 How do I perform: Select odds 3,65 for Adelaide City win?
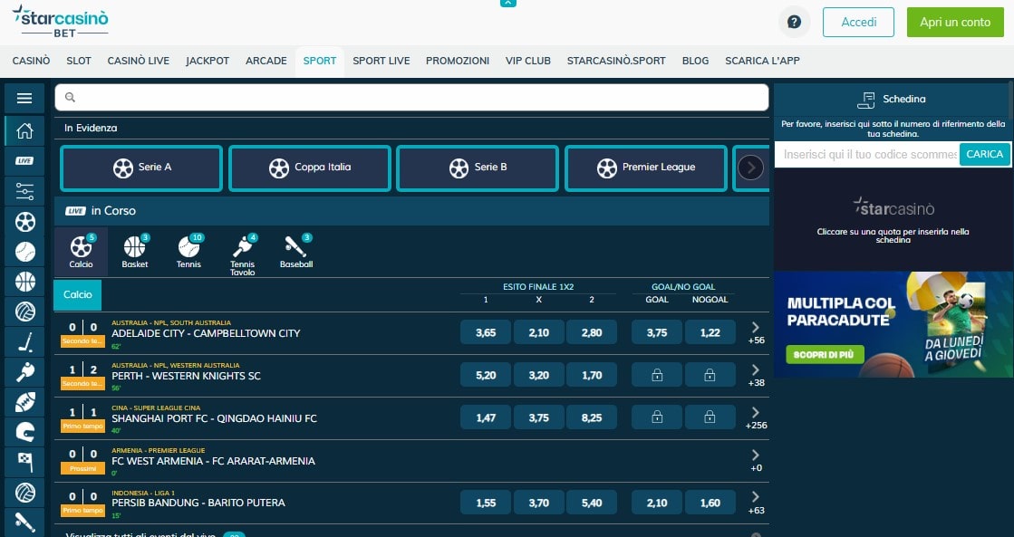(486, 333)
